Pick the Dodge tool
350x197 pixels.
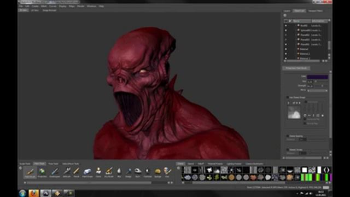click(x=129, y=172)
